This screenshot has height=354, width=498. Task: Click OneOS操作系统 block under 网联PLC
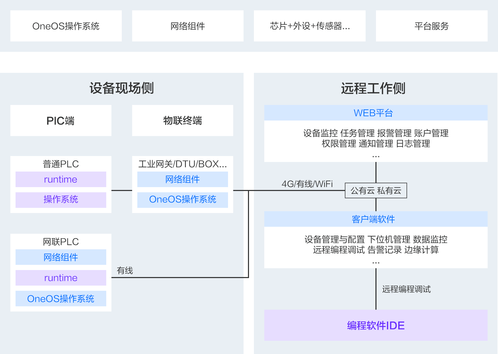click(61, 299)
